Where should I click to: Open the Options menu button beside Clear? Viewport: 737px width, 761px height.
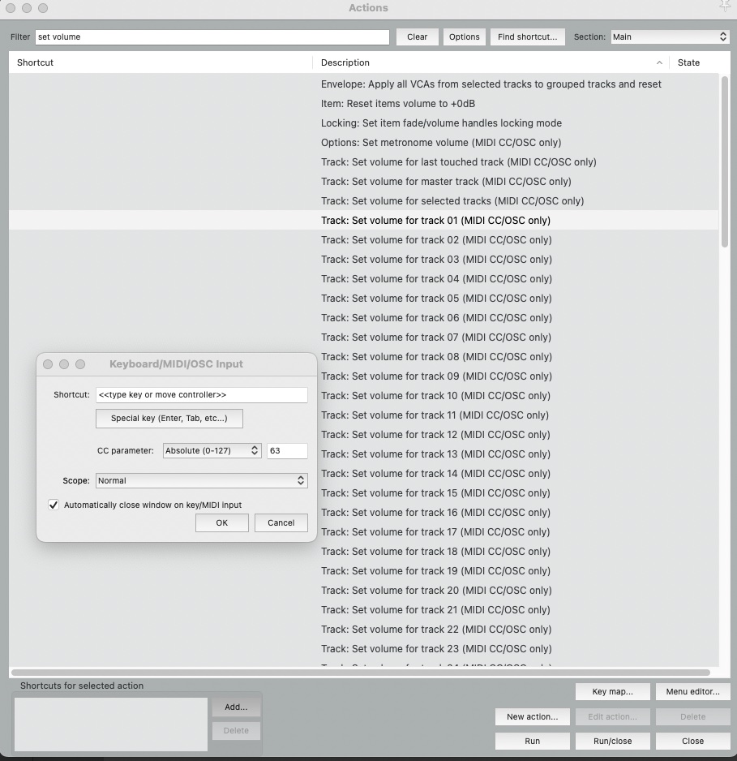464,37
